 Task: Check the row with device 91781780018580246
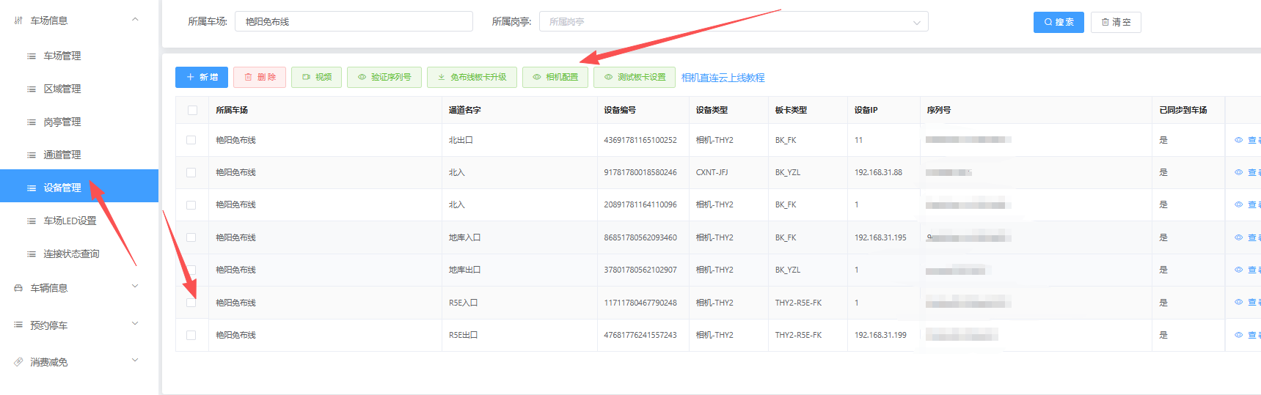[x=191, y=172]
